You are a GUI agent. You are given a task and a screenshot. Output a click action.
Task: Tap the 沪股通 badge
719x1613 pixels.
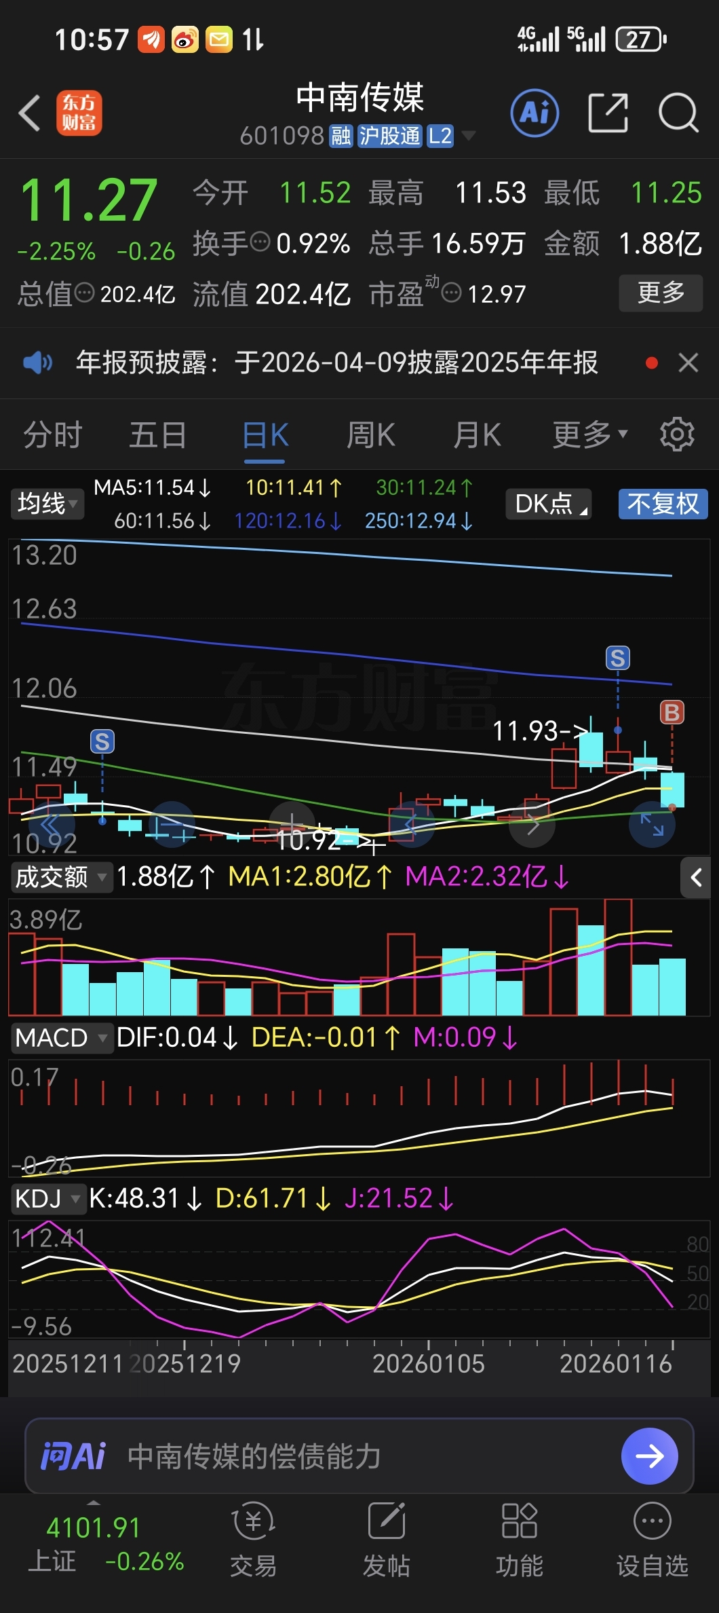[390, 136]
